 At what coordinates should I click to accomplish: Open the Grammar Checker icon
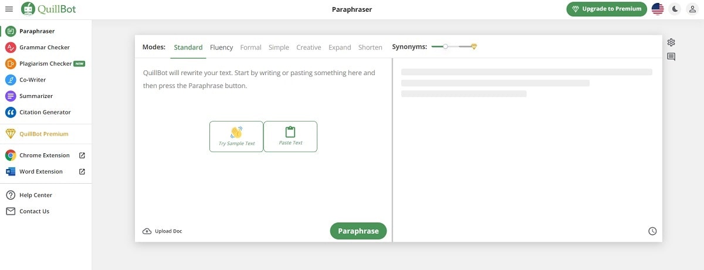(10, 48)
